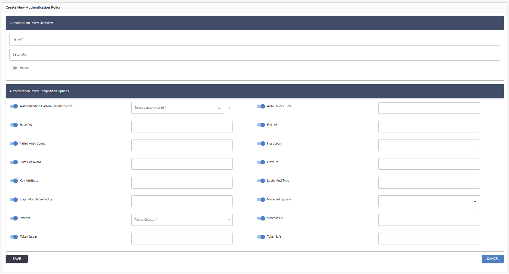Toggle the Token Life switch
This screenshot has width=509, height=274.
tap(261, 237)
